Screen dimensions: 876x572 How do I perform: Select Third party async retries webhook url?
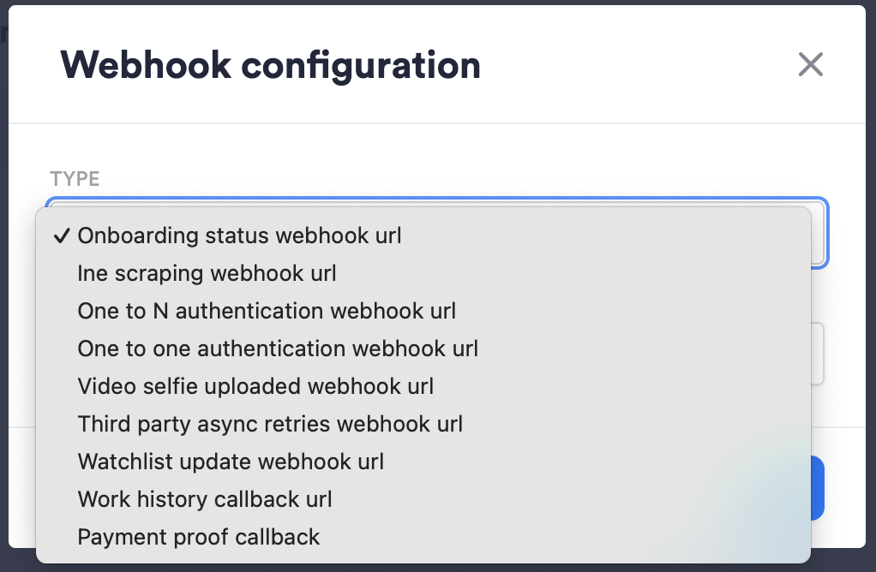tap(270, 424)
